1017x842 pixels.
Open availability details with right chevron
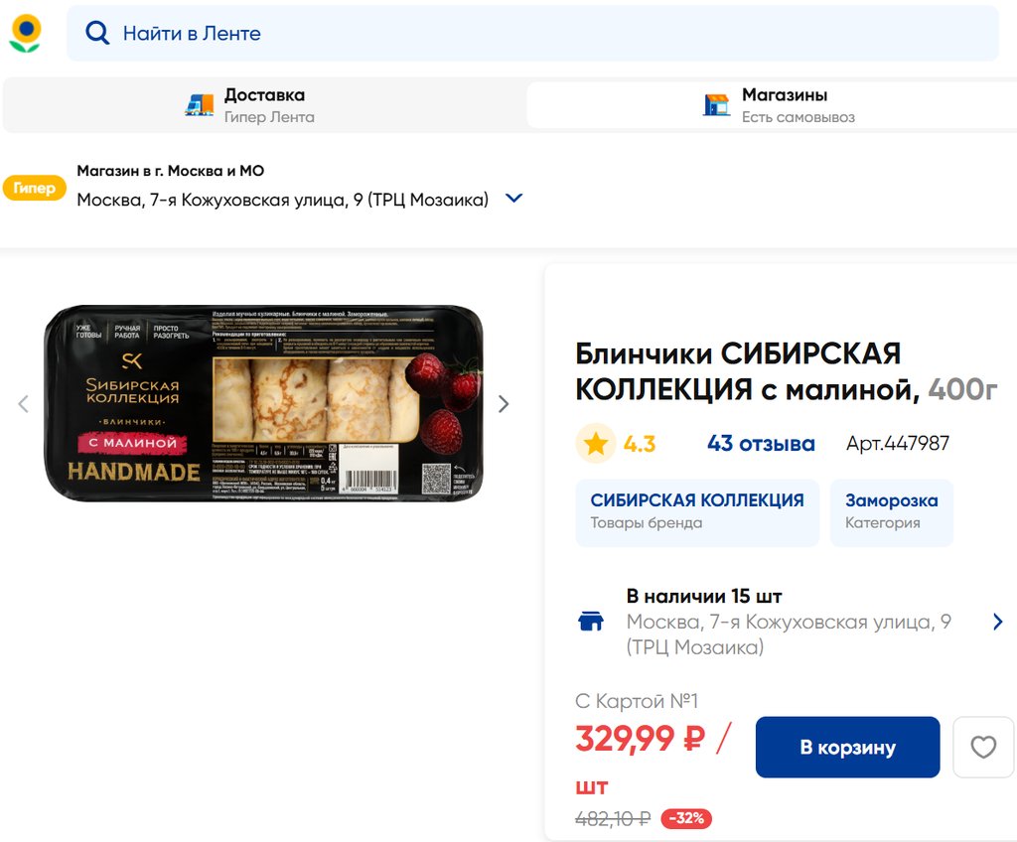click(x=997, y=623)
